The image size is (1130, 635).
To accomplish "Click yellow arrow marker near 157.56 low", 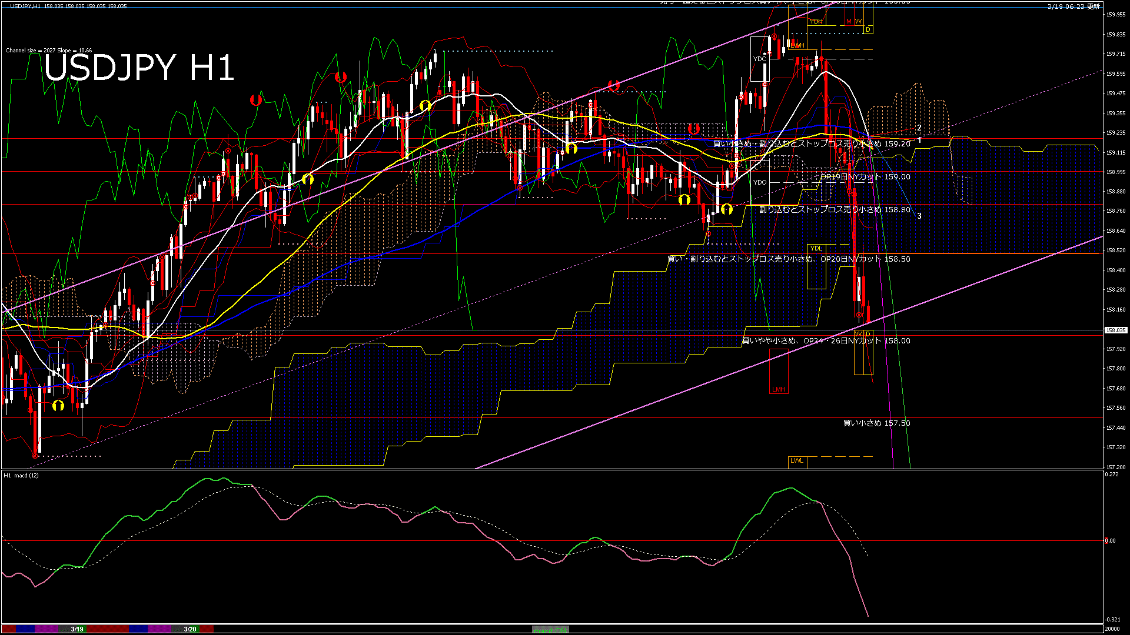I will (58, 406).
